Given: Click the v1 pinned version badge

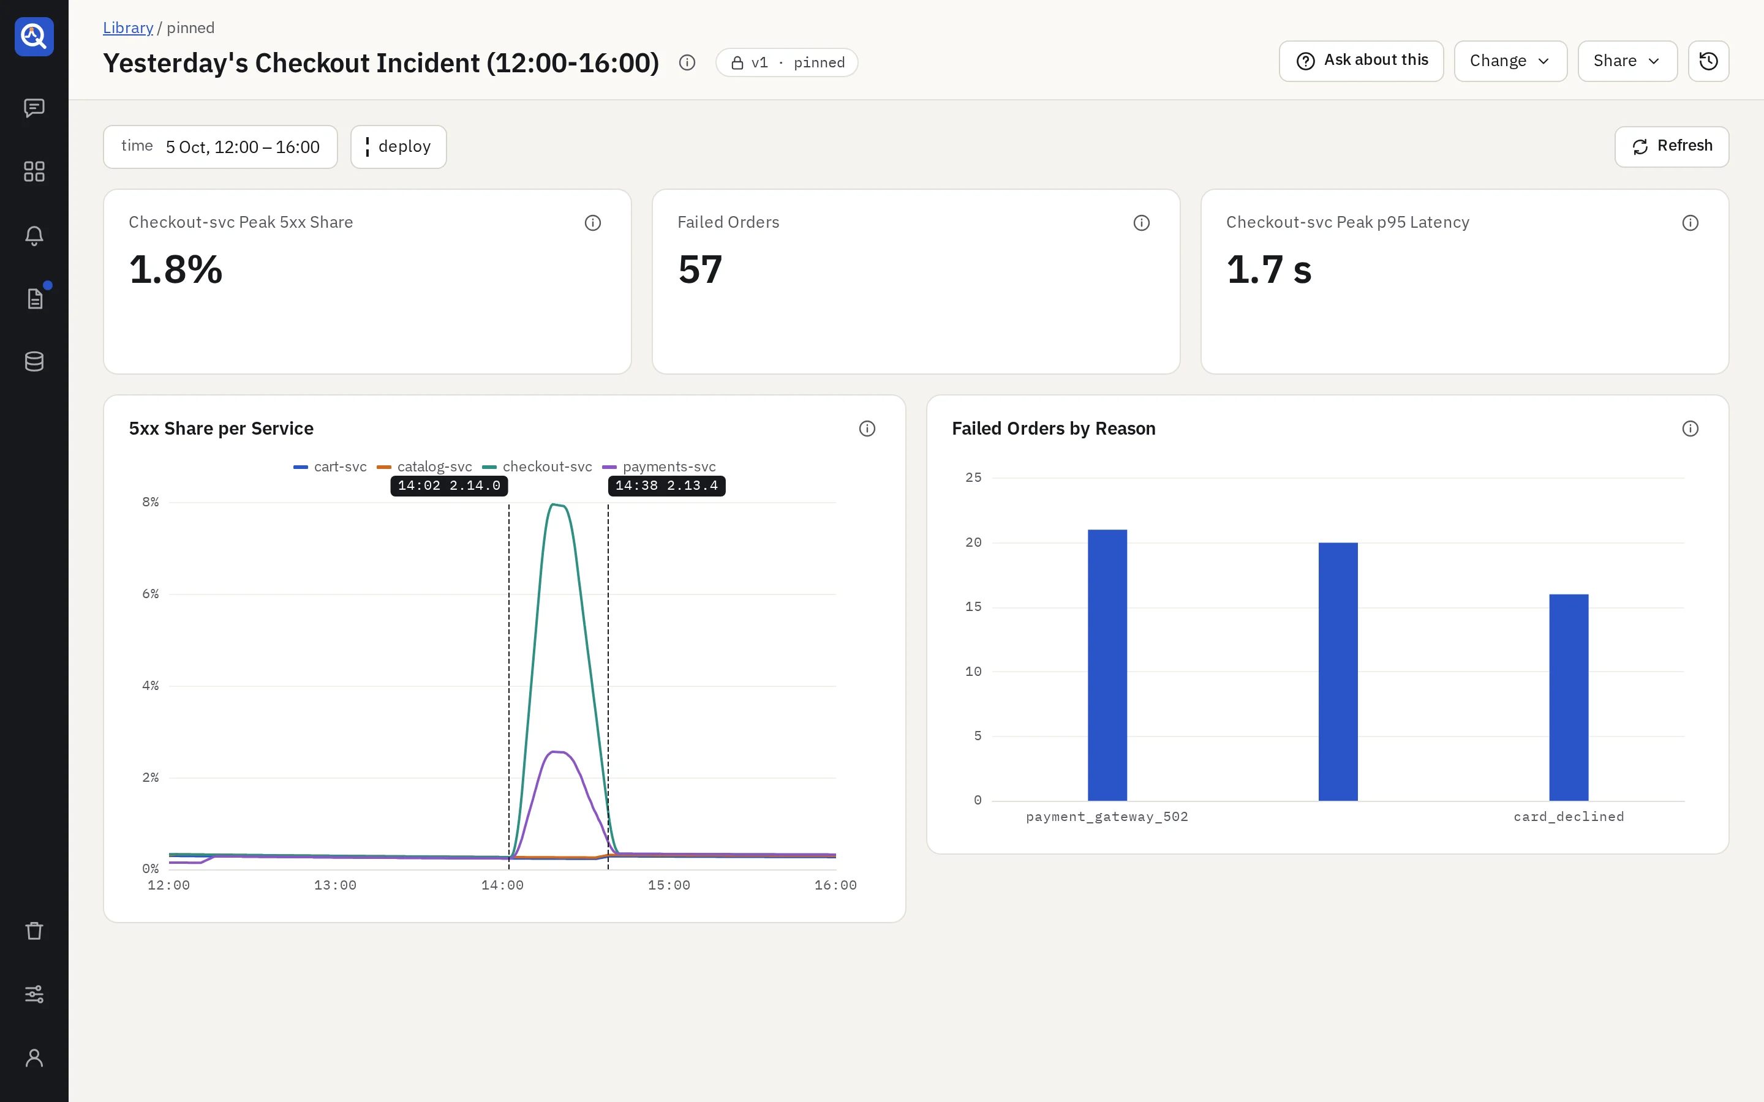Looking at the screenshot, I should click(786, 62).
